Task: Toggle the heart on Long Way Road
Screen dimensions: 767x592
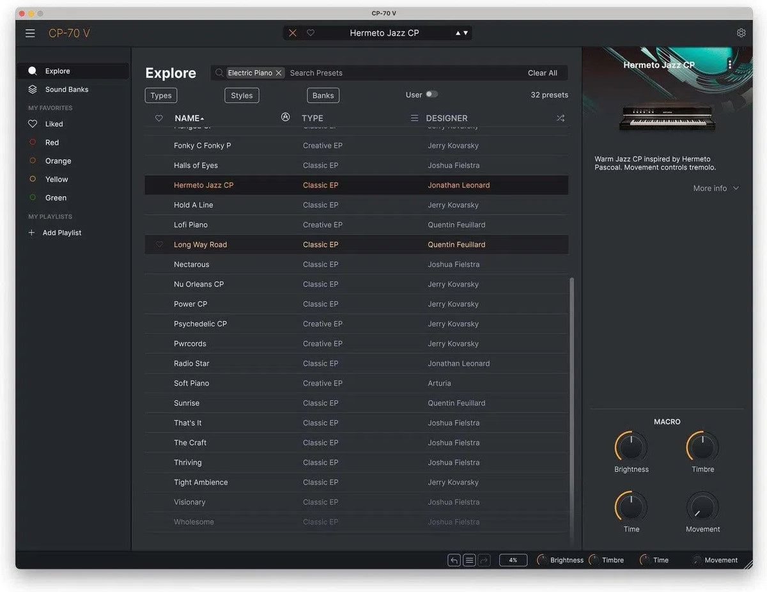Action: tap(159, 245)
